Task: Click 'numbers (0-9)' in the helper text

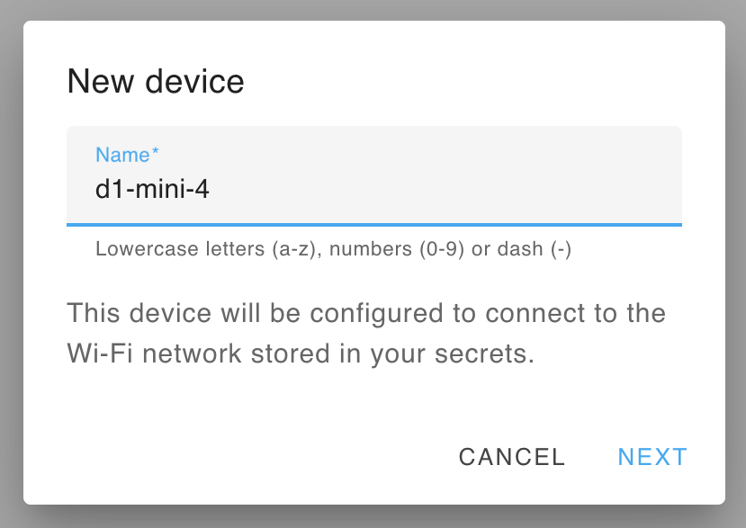Action: pyautogui.click(x=396, y=249)
